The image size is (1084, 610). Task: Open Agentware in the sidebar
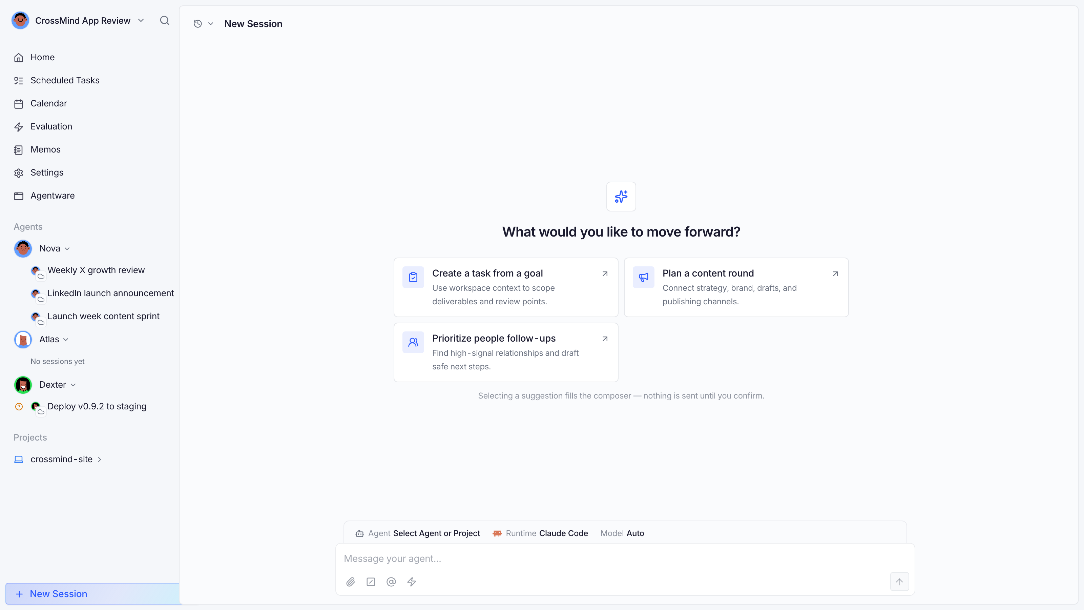point(90,196)
